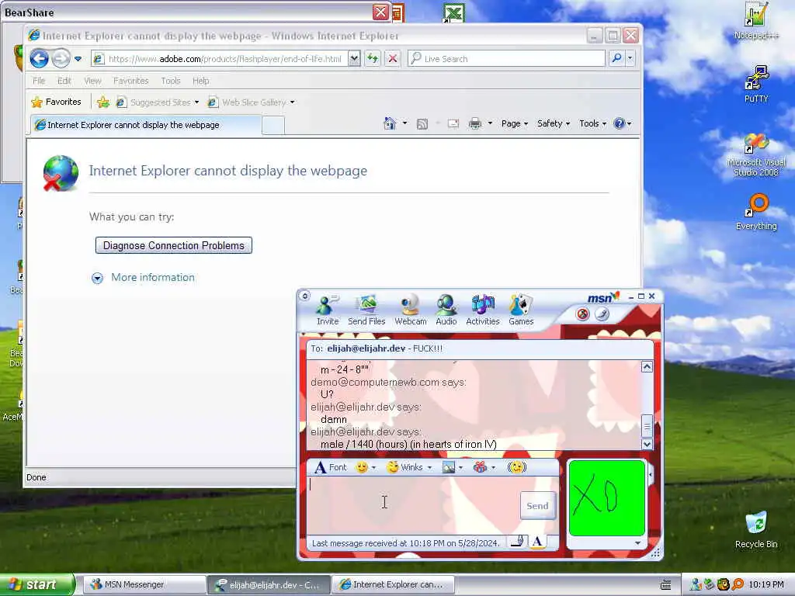The image size is (795, 596).
Task: Click Add to Favorites Bar star icon
Action: pyautogui.click(x=103, y=102)
